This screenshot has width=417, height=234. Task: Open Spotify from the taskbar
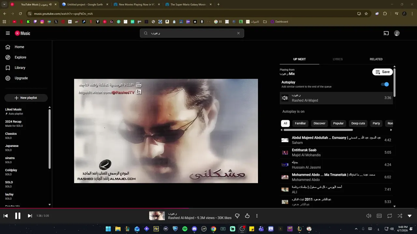pyautogui.click(x=185, y=229)
